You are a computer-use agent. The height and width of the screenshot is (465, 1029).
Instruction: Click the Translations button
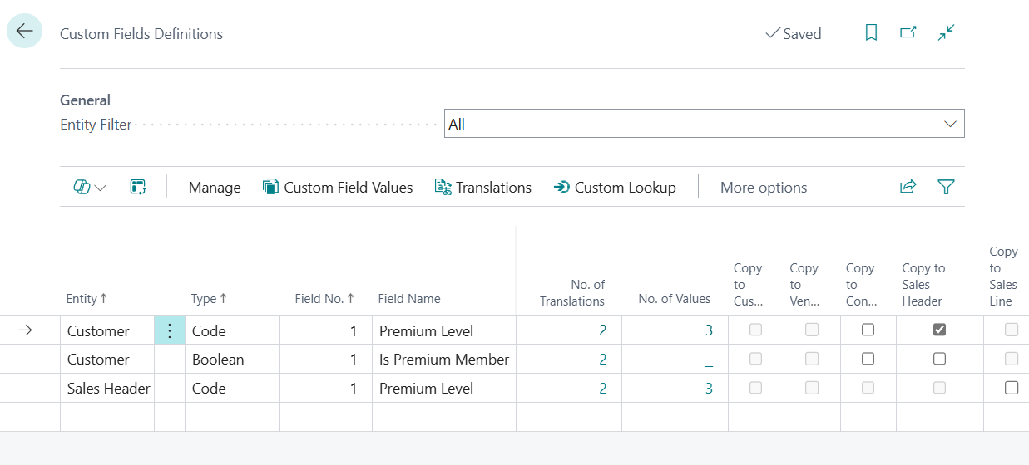[483, 188]
